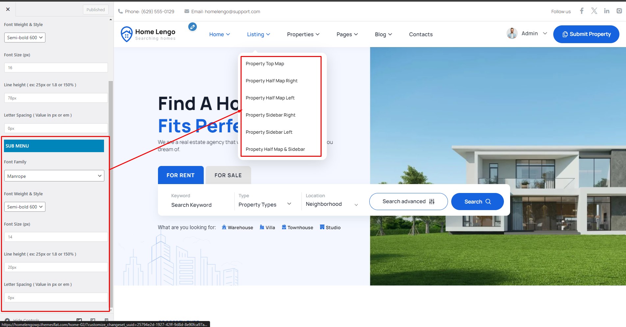Click the Warehouse quick link
626x327 pixels.
(x=237, y=228)
